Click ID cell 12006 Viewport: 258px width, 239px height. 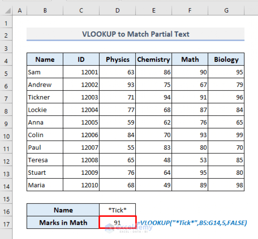point(81,135)
